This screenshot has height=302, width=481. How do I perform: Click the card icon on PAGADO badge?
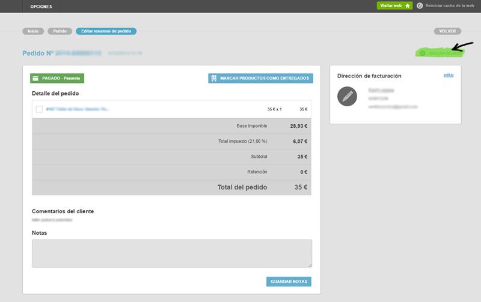pos(36,78)
